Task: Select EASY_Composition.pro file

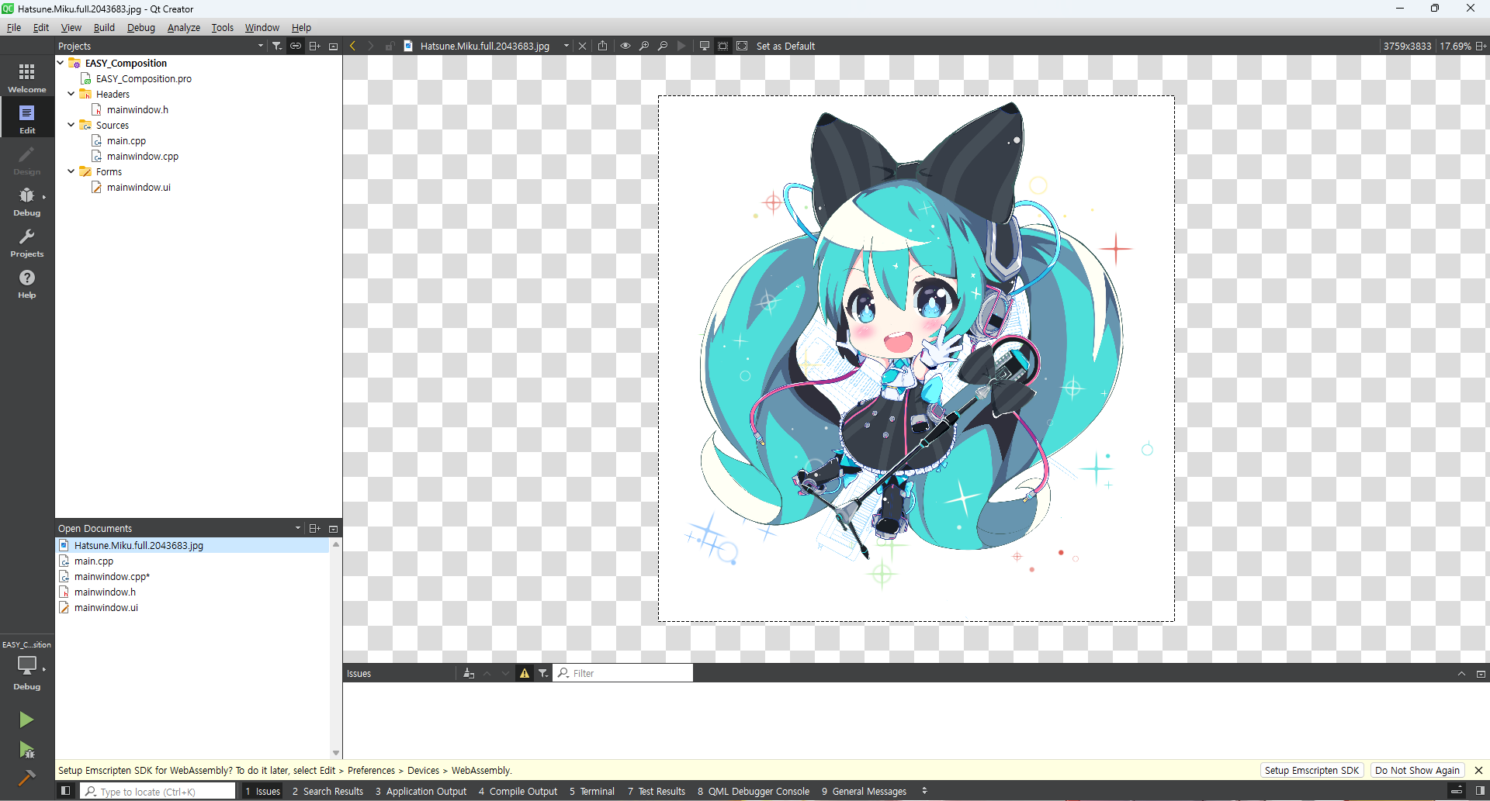Action: tap(144, 78)
